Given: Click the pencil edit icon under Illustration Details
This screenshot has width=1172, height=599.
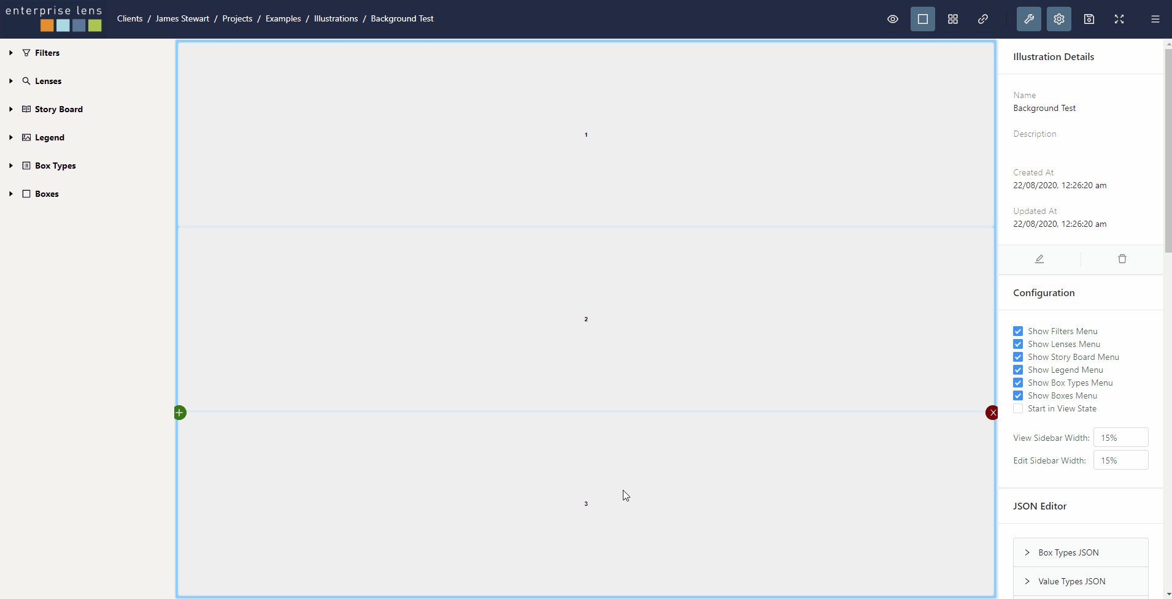Looking at the screenshot, I should 1039,259.
